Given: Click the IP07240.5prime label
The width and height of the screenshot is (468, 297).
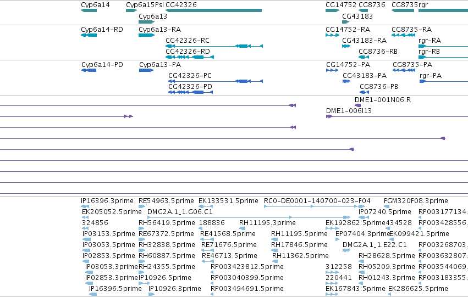Looking at the screenshot, I should pyautogui.click(x=385, y=212).
